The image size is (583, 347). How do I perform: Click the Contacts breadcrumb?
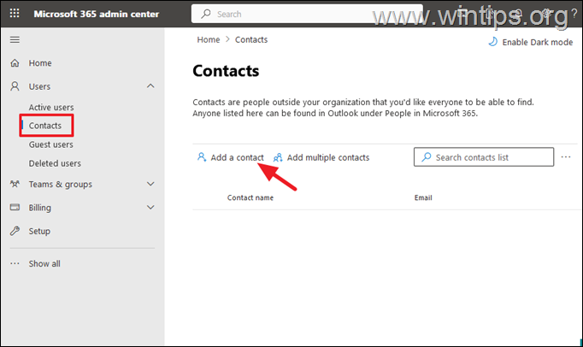point(251,40)
